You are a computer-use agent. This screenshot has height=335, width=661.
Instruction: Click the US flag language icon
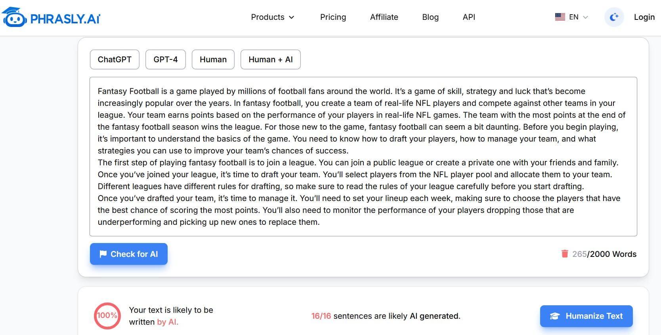pyautogui.click(x=560, y=17)
